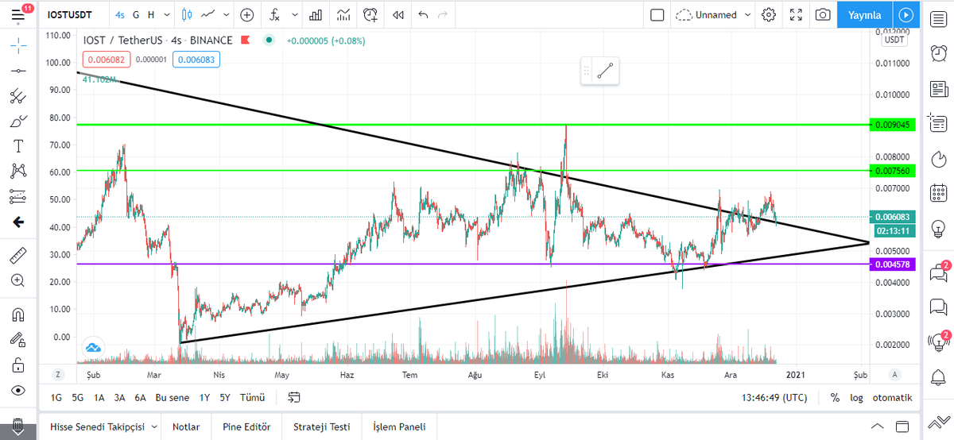Select the ruler measure tool

pos(17,256)
